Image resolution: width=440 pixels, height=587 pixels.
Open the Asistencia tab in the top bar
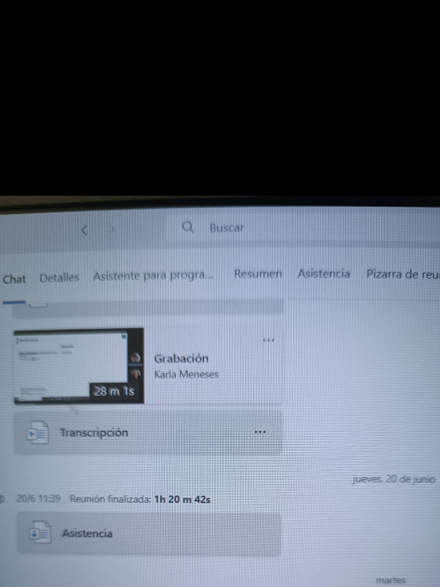(324, 274)
